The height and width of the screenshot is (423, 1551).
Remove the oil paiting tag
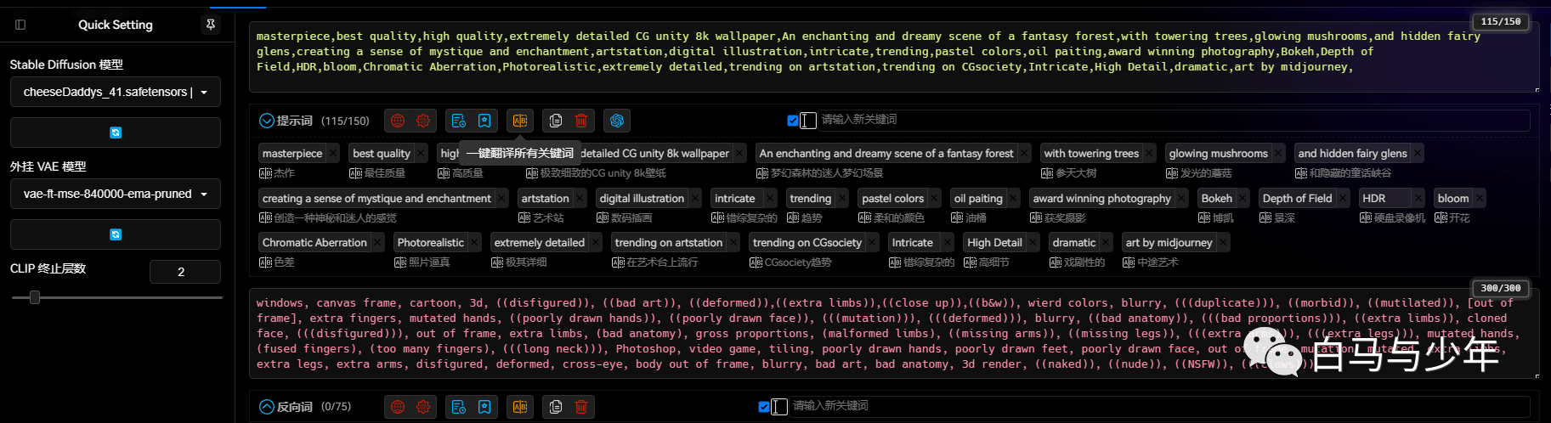click(1012, 199)
